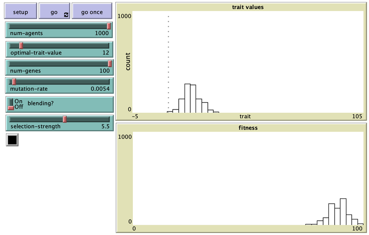This screenshot has width=369, height=235.
Task: Click the selection-strength label text
Action: coord(36,126)
